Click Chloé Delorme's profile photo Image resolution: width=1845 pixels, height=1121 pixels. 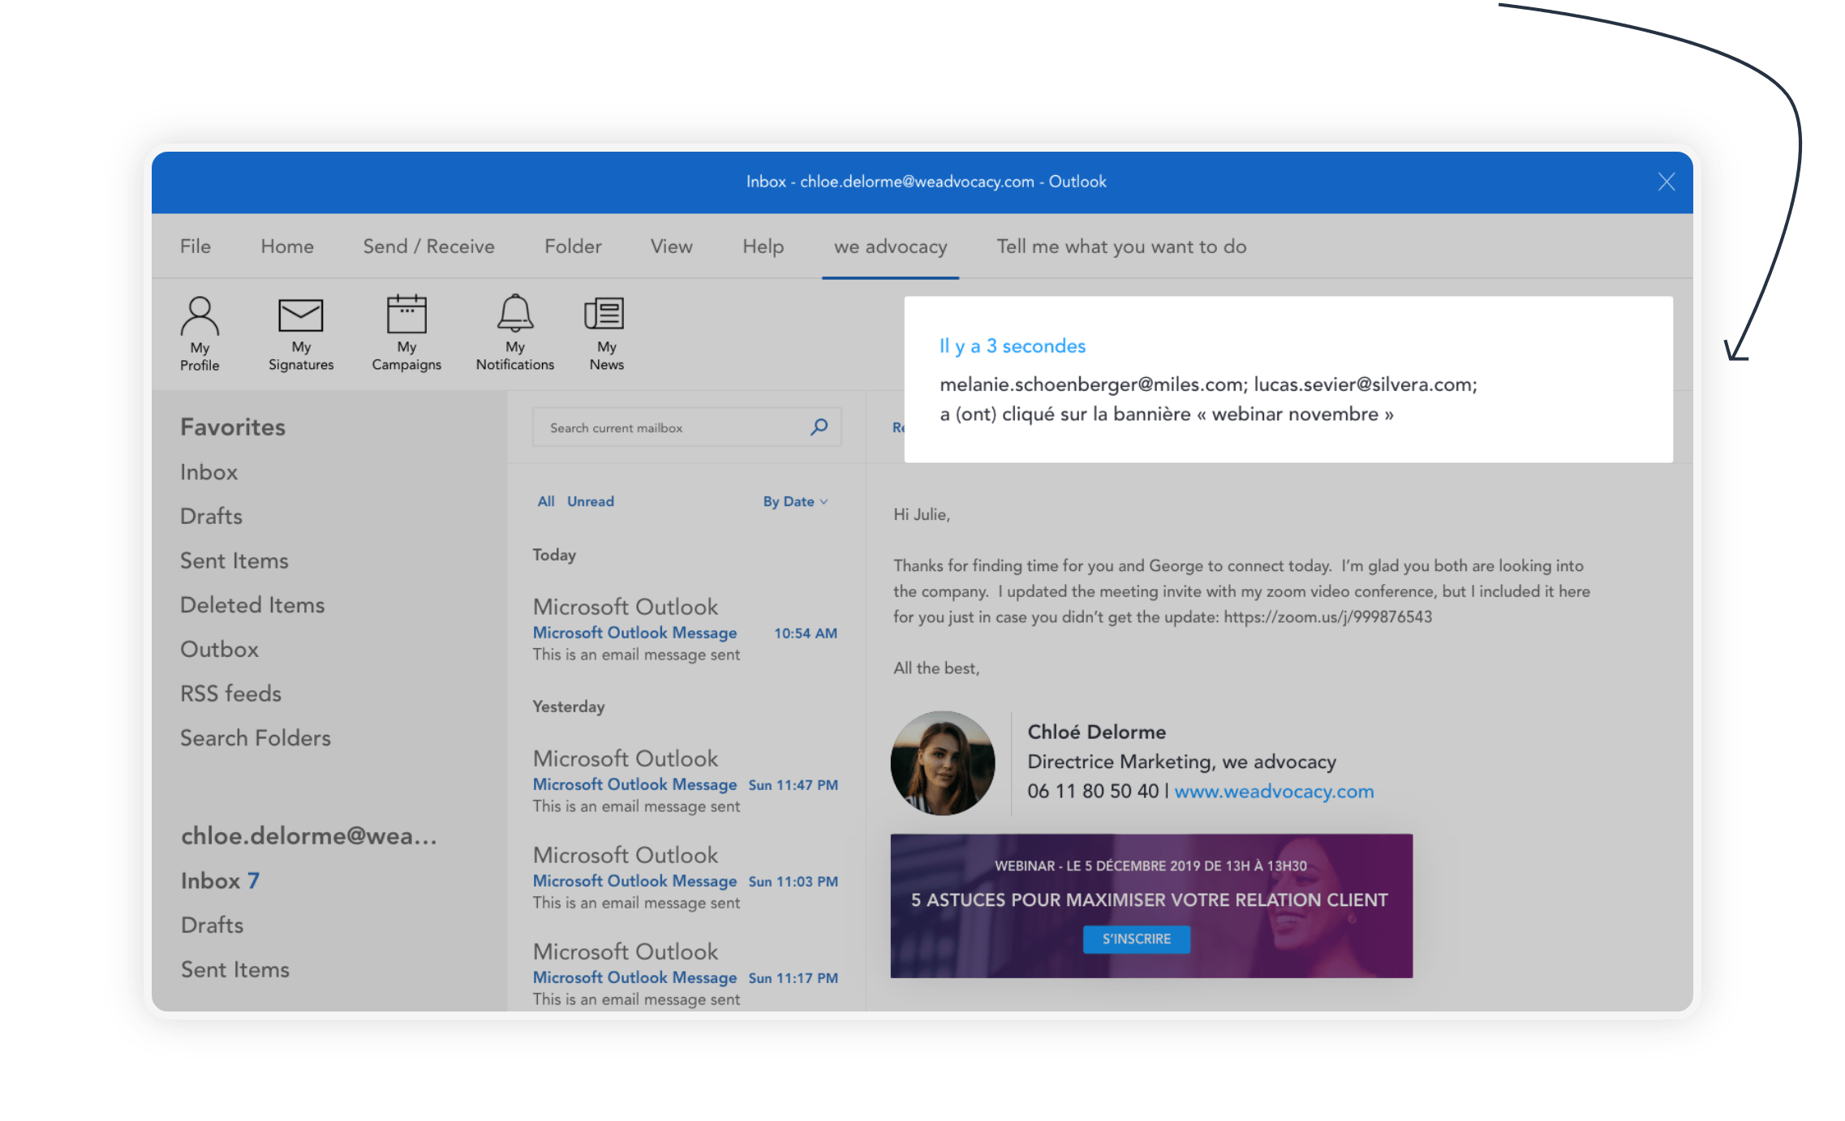click(943, 762)
